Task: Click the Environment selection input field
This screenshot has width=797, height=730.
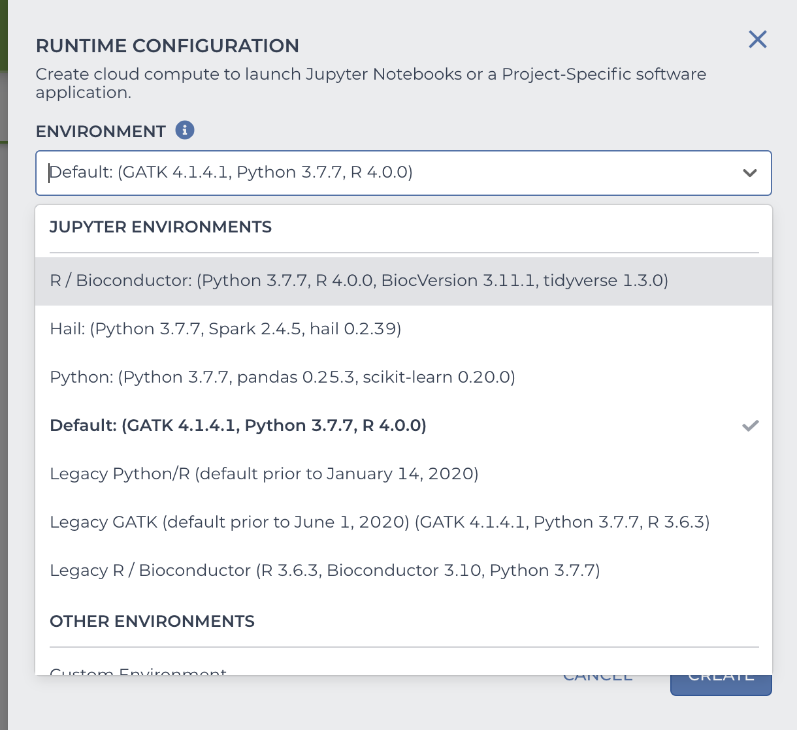Action: pyautogui.click(x=404, y=173)
